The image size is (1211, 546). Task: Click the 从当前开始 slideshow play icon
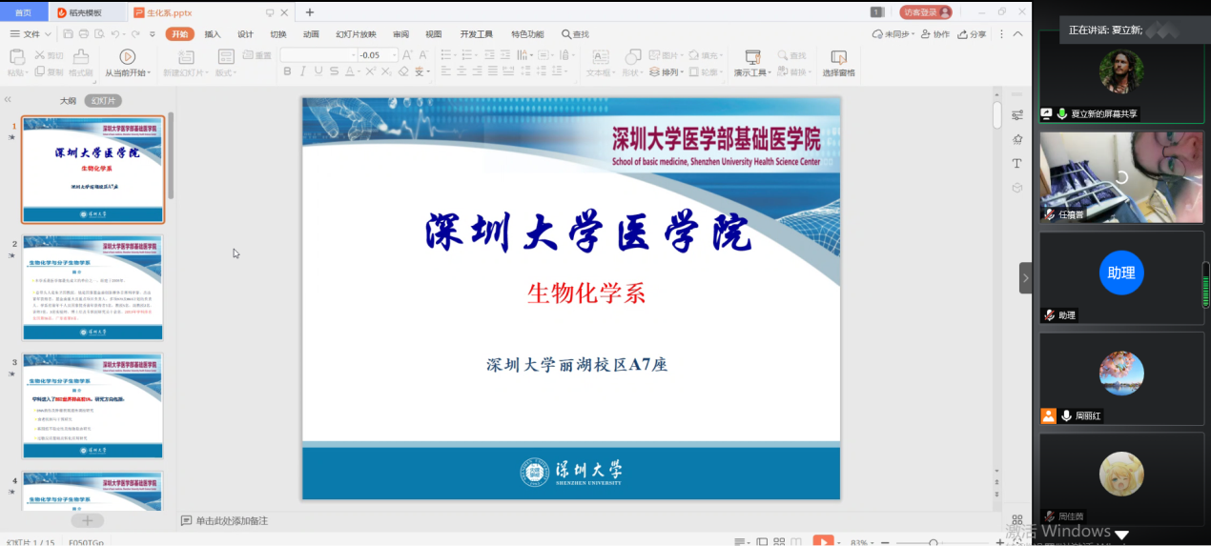tap(127, 57)
